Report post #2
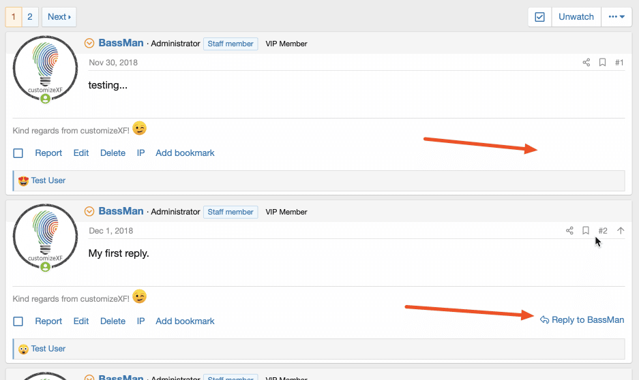This screenshot has height=380, width=639. coord(48,321)
